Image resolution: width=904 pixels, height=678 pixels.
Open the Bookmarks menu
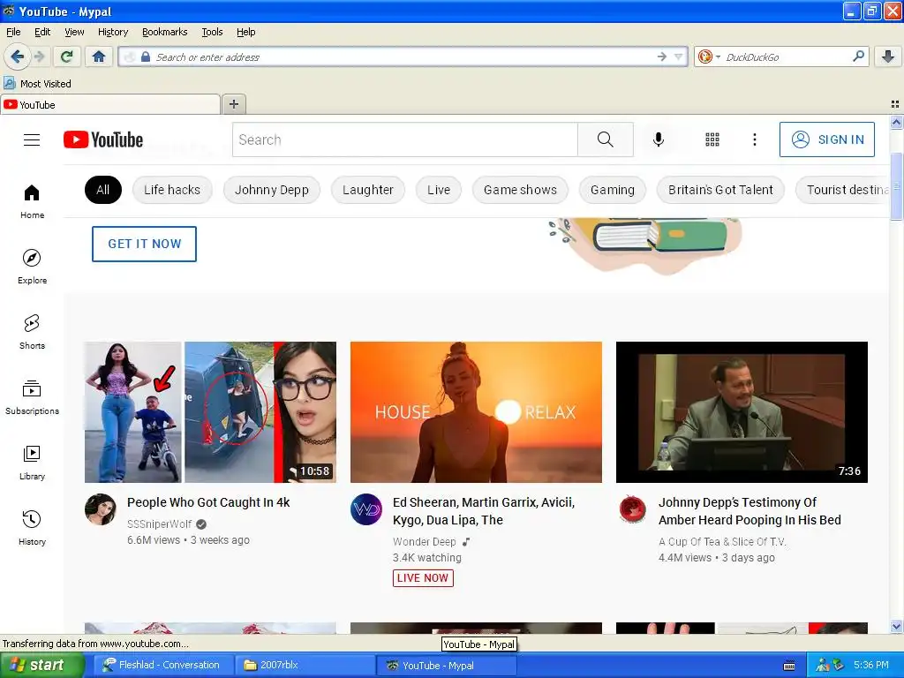pos(165,32)
